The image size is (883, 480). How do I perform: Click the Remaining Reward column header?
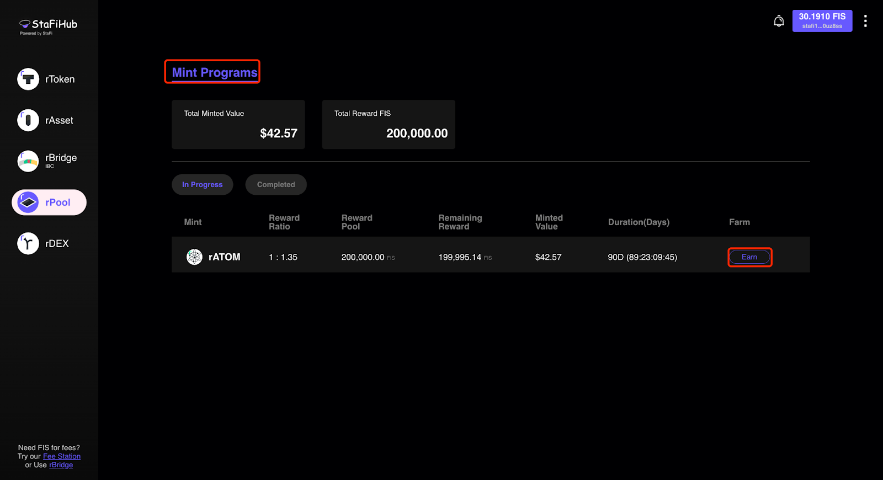pos(460,222)
